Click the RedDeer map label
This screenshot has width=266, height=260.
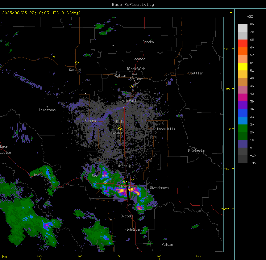point(136,79)
